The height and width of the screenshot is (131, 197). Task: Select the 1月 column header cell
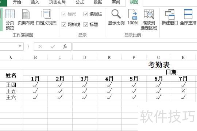pos(35,79)
